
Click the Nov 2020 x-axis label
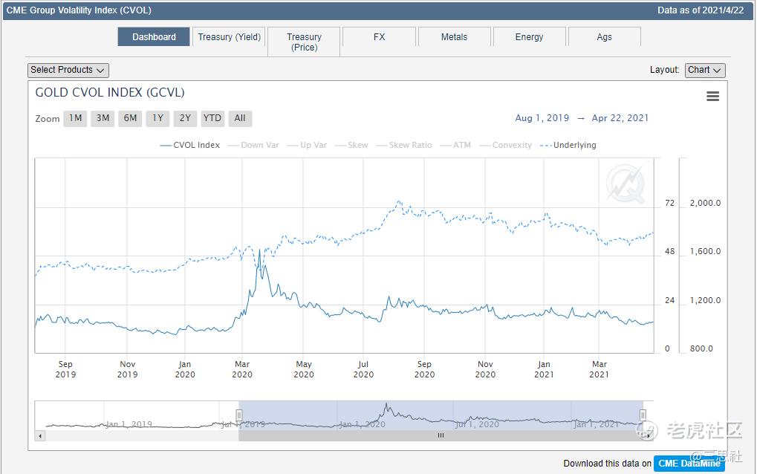click(485, 369)
